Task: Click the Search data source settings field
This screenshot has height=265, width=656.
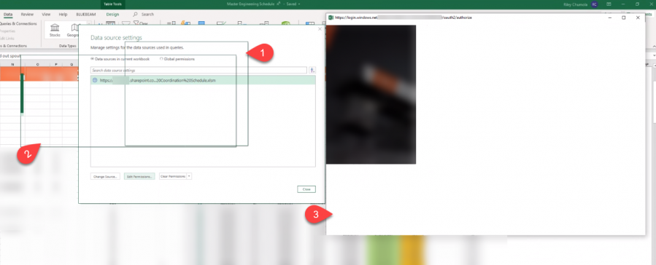Action: pyautogui.click(x=198, y=70)
